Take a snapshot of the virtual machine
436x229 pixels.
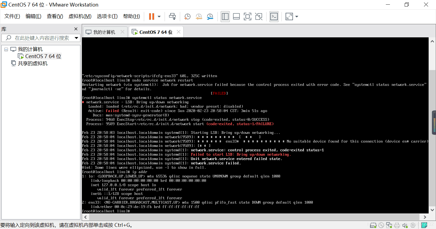pos(187,17)
